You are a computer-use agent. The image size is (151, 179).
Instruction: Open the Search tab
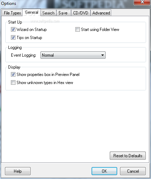pyautogui.click(x=48, y=13)
